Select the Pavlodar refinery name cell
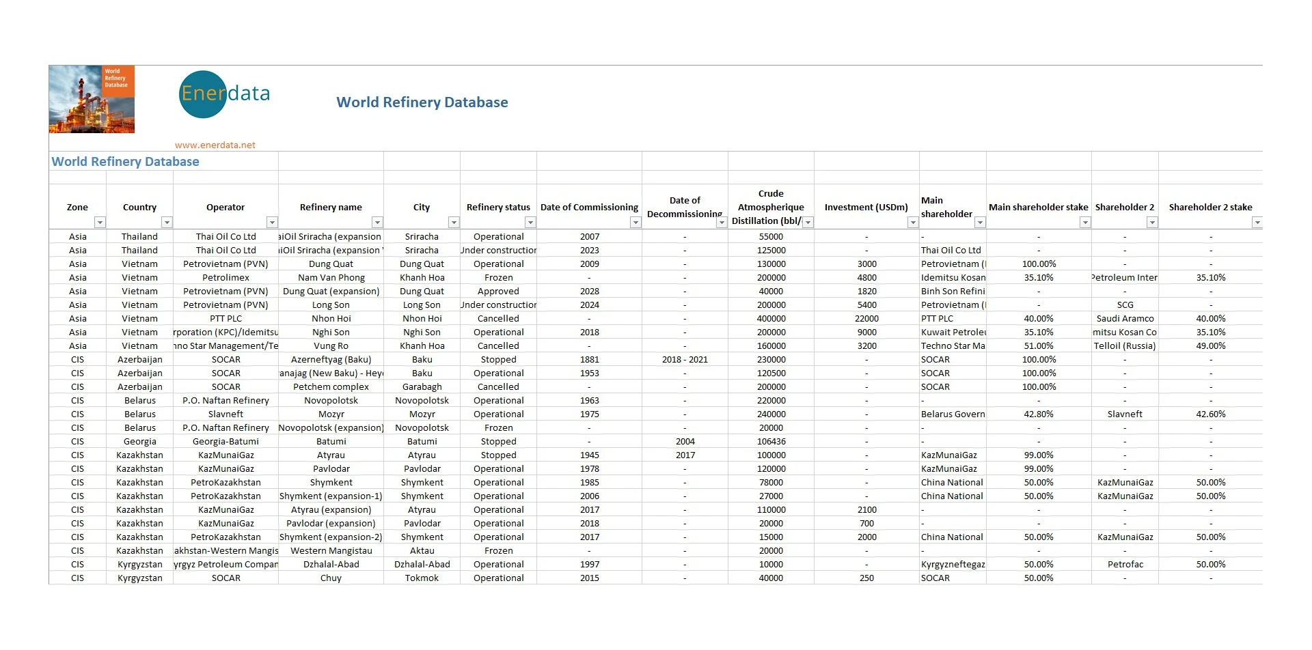The image size is (1312, 650). click(x=331, y=468)
